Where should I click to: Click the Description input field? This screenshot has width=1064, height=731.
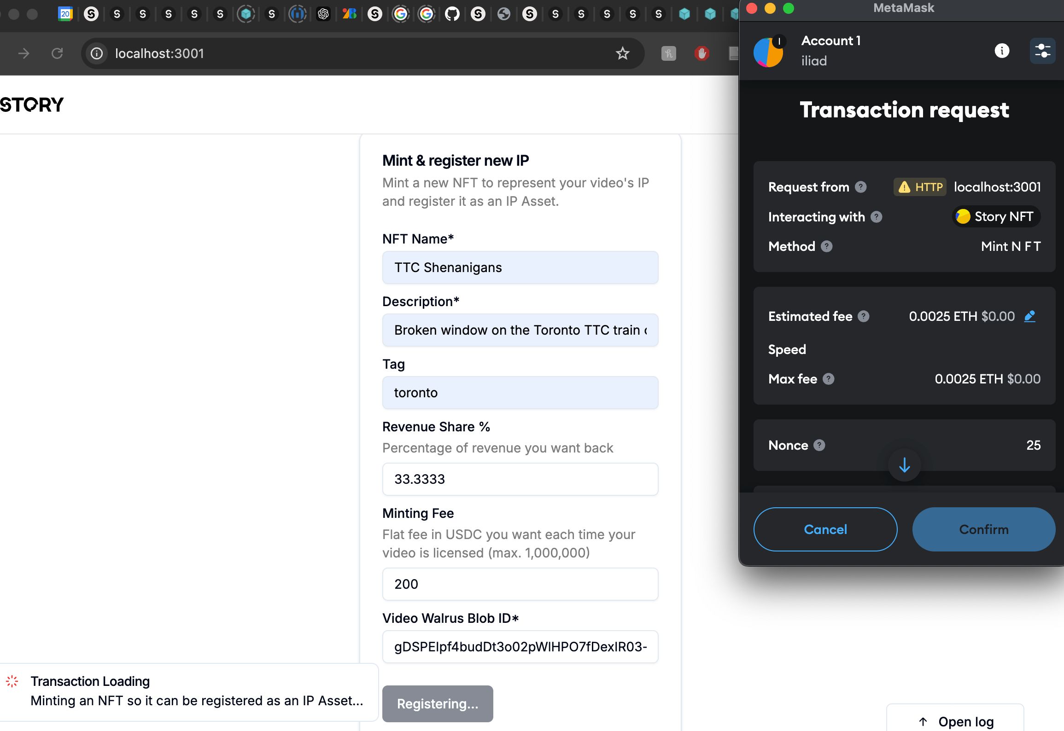(x=520, y=330)
